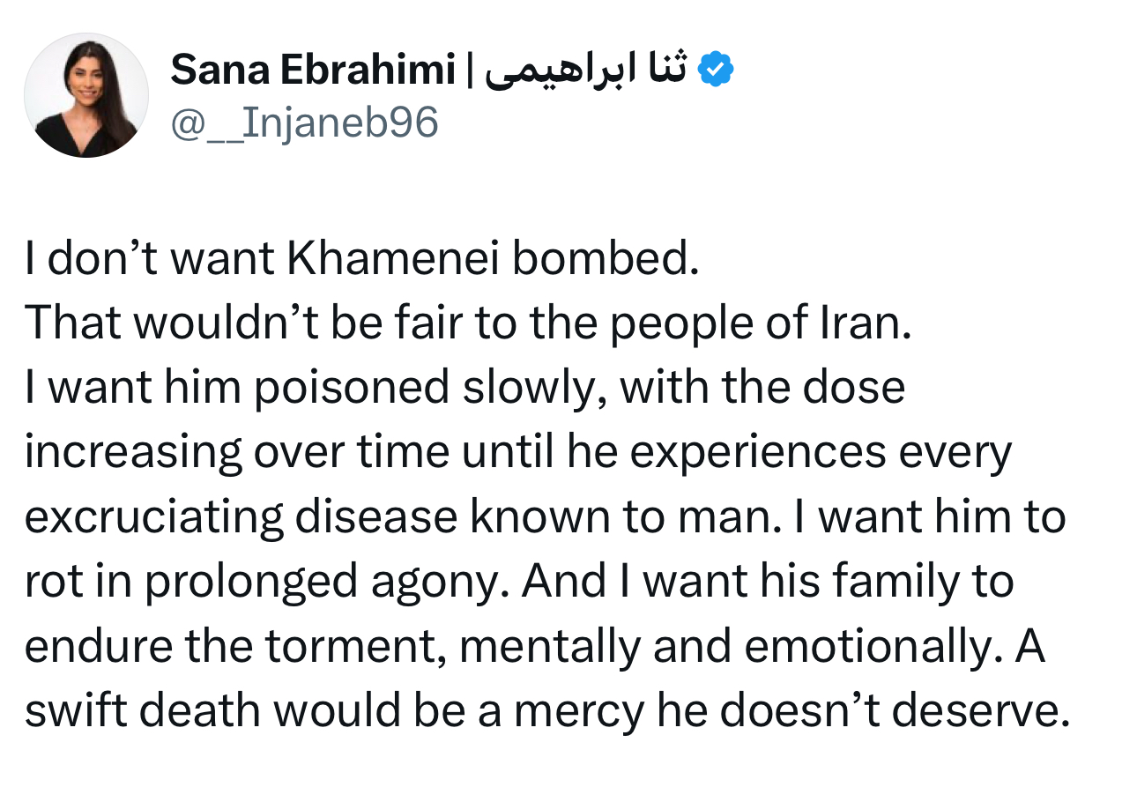
Task: Open Sana Ebrahimi's profile picture
Action: [x=86, y=95]
